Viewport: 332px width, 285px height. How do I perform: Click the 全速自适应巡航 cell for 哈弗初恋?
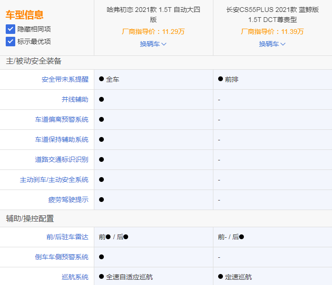[129, 277]
